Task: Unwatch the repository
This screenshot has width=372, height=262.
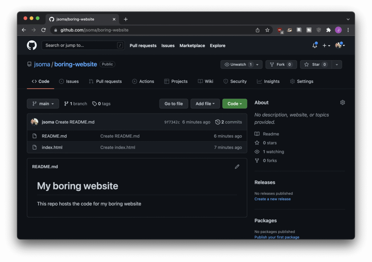Action: coord(238,65)
